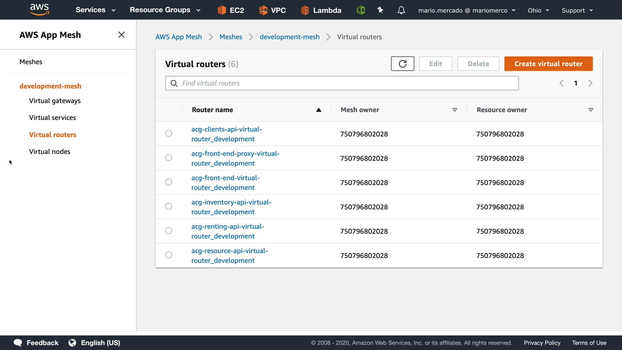The height and width of the screenshot is (350, 622).
Task: Sort by Mesh owner column arrow
Action: tap(455, 110)
